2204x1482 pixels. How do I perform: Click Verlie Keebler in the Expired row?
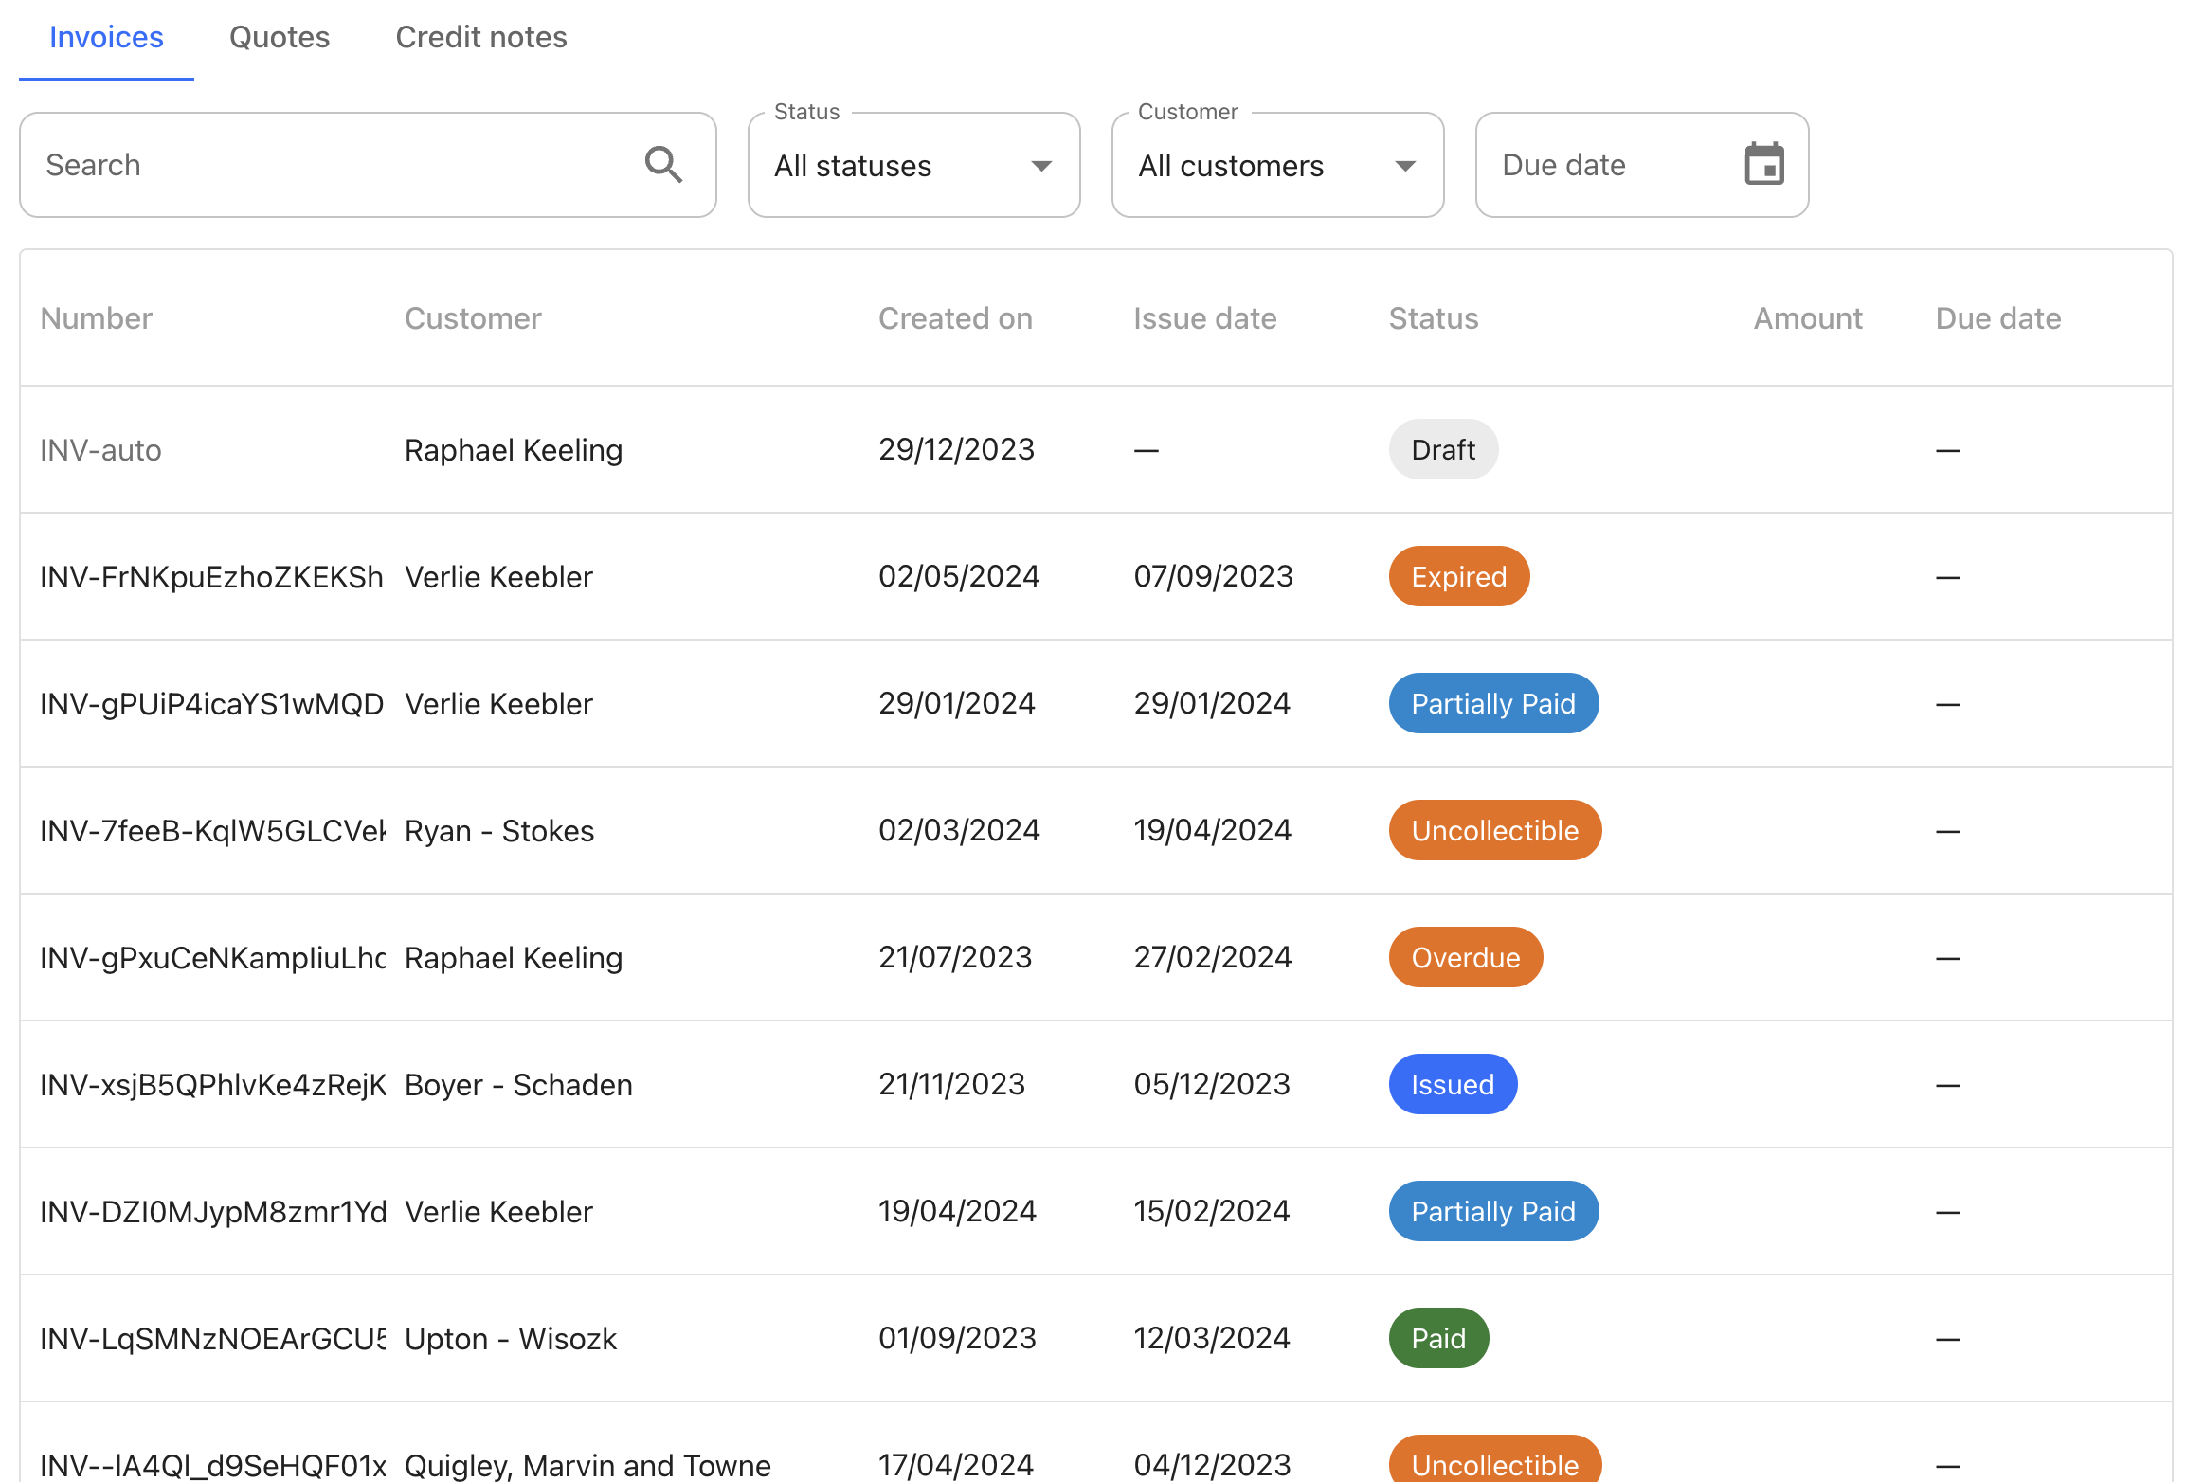[x=498, y=577]
